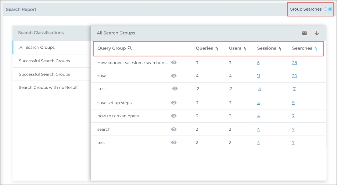Screen dimensions: 337x185
Task: Sort by the Searches column arrows
Action: click(316, 48)
